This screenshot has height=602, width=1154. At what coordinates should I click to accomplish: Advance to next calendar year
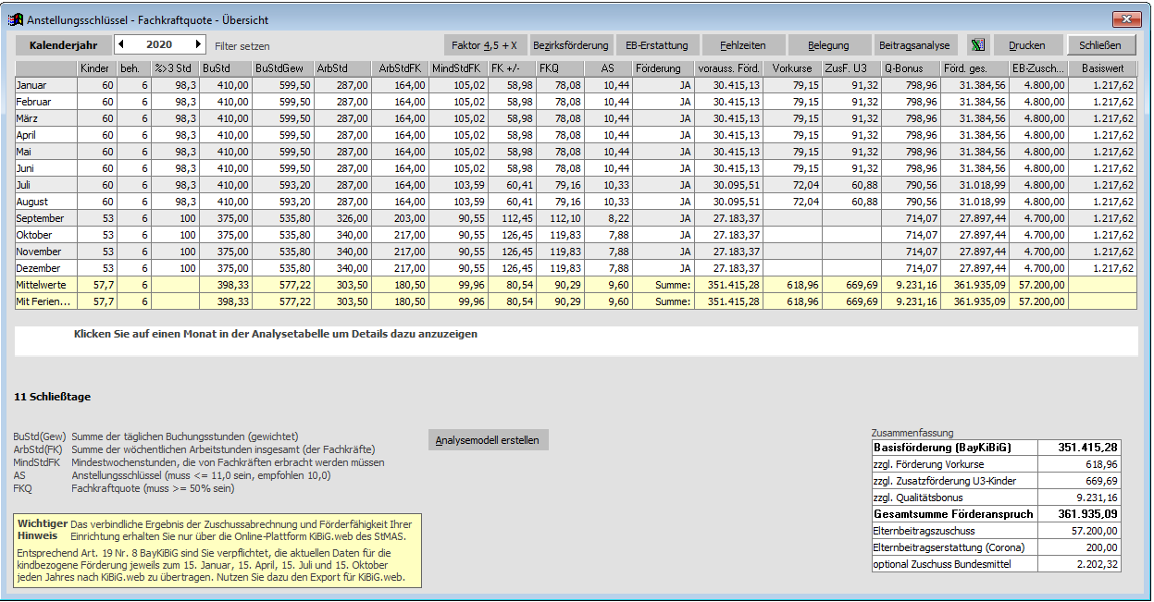(198, 44)
